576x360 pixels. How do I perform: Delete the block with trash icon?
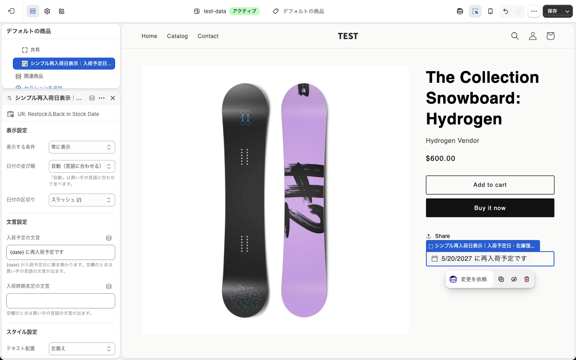527,279
